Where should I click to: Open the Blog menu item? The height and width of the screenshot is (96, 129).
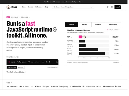click(46, 7)
